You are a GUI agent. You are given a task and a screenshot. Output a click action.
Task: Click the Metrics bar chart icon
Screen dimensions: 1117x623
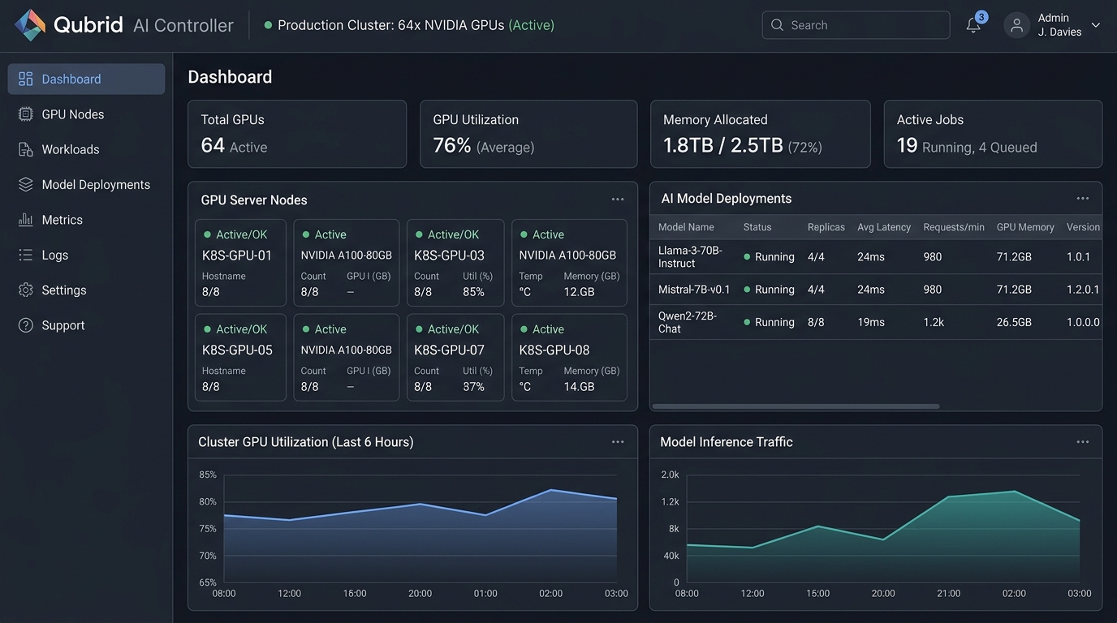tap(26, 220)
